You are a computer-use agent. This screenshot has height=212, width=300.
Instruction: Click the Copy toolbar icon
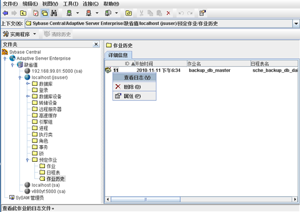[151, 13]
